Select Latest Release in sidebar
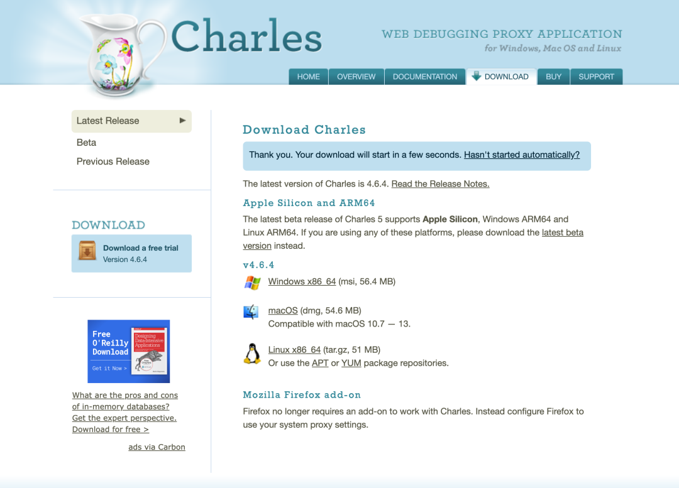 coord(131,121)
